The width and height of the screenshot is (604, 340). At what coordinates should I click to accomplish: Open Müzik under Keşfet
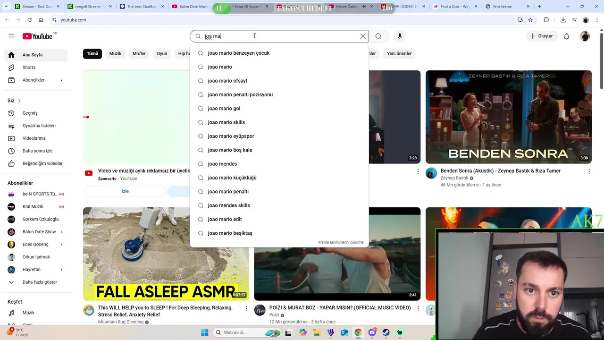36,313
